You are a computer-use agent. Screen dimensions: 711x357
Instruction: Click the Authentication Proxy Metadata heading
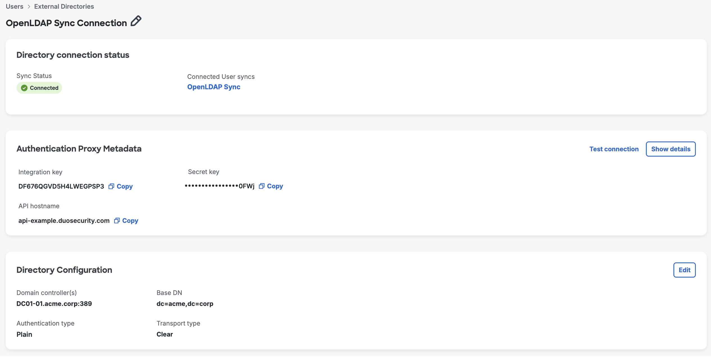79,149
